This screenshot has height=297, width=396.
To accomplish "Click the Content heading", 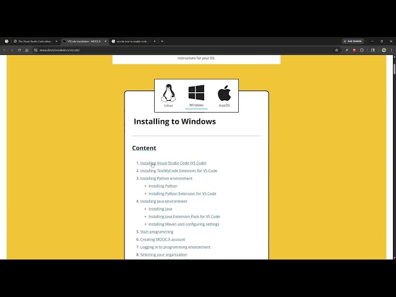I will click(x=144, y=148).
